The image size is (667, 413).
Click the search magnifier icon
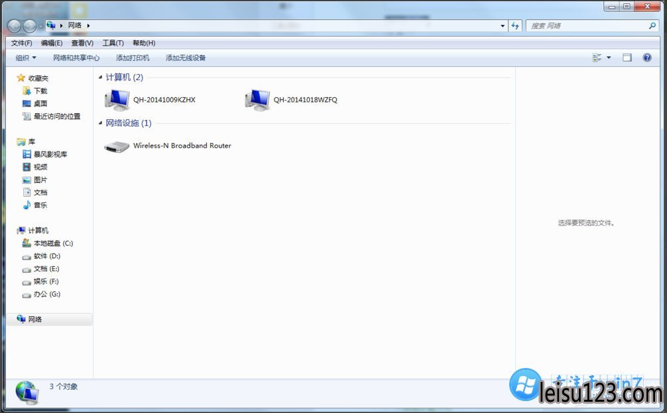point(652,25)
